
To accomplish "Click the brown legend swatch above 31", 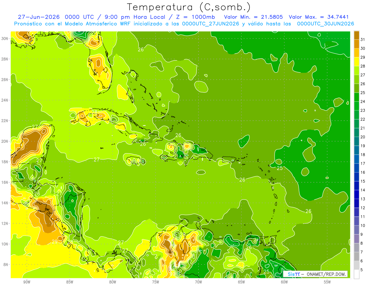I will (356, 35).
